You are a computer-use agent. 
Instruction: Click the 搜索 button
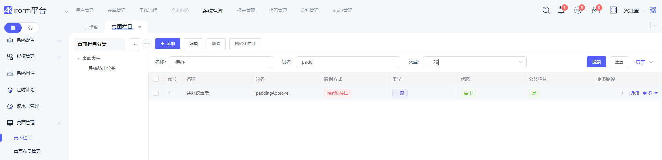[x=596, y=62]
